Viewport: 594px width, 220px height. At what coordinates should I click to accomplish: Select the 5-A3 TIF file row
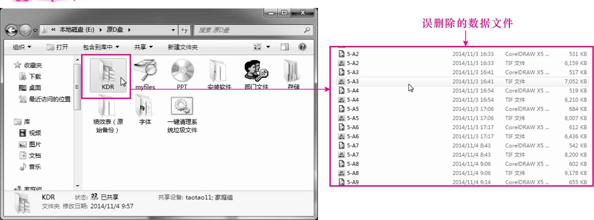click(x=462, y=81)
